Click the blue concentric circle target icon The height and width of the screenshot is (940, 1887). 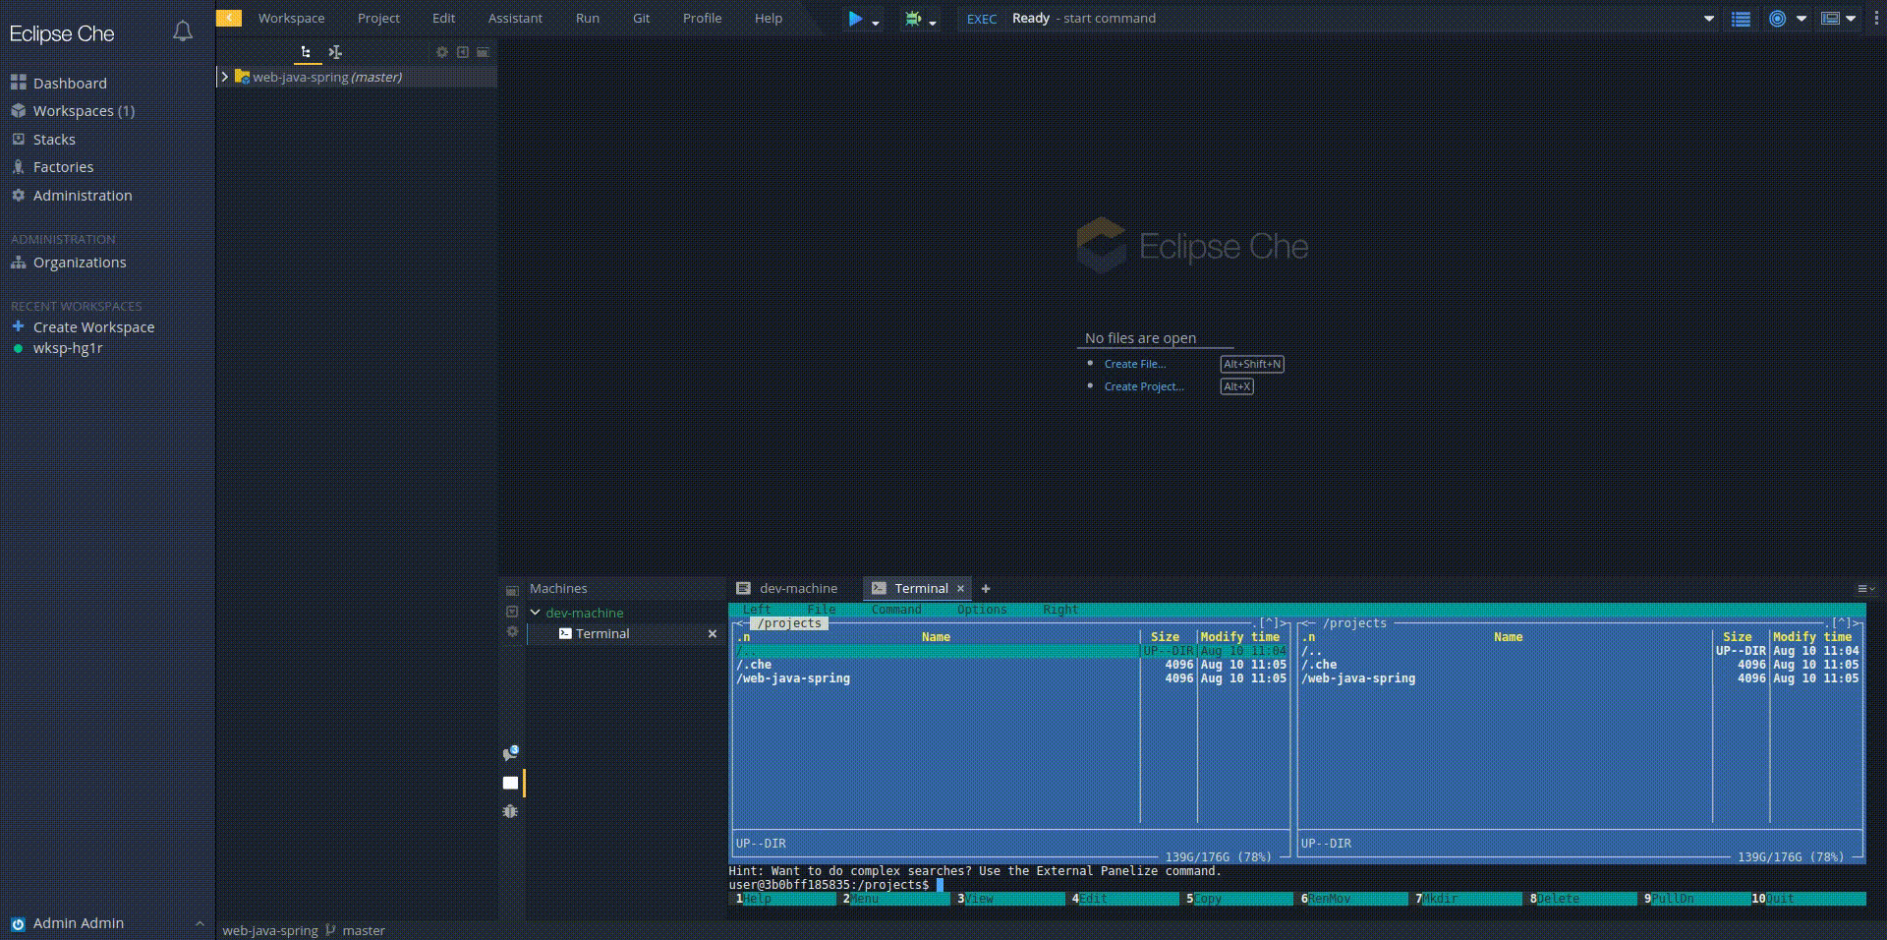click(x=1777, y=19)
